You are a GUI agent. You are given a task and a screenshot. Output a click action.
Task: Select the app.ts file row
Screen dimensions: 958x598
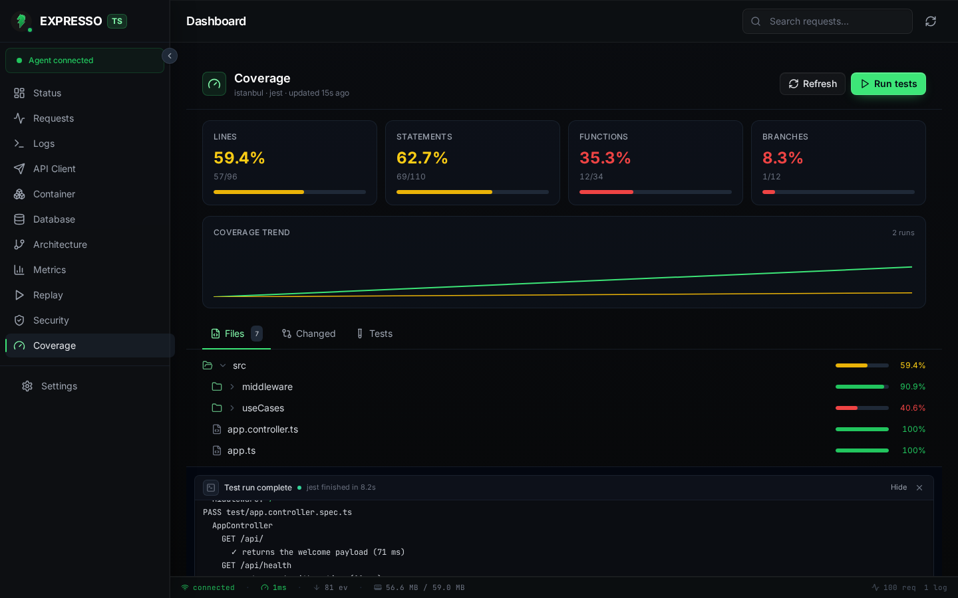tap(564, 450)
